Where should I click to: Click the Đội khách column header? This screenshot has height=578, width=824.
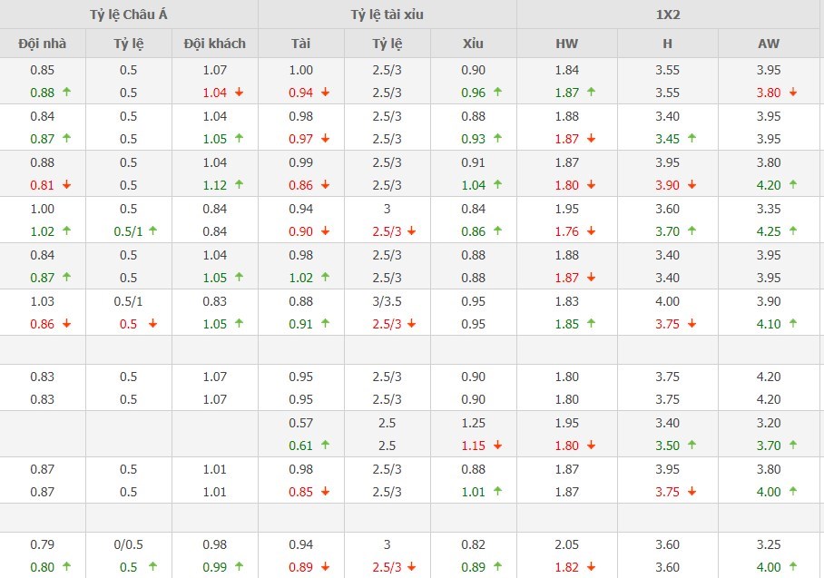(x=214, y=44)
